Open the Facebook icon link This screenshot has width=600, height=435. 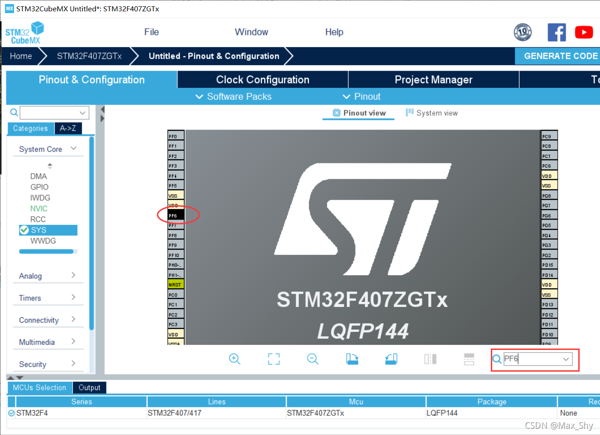(557, 32)
